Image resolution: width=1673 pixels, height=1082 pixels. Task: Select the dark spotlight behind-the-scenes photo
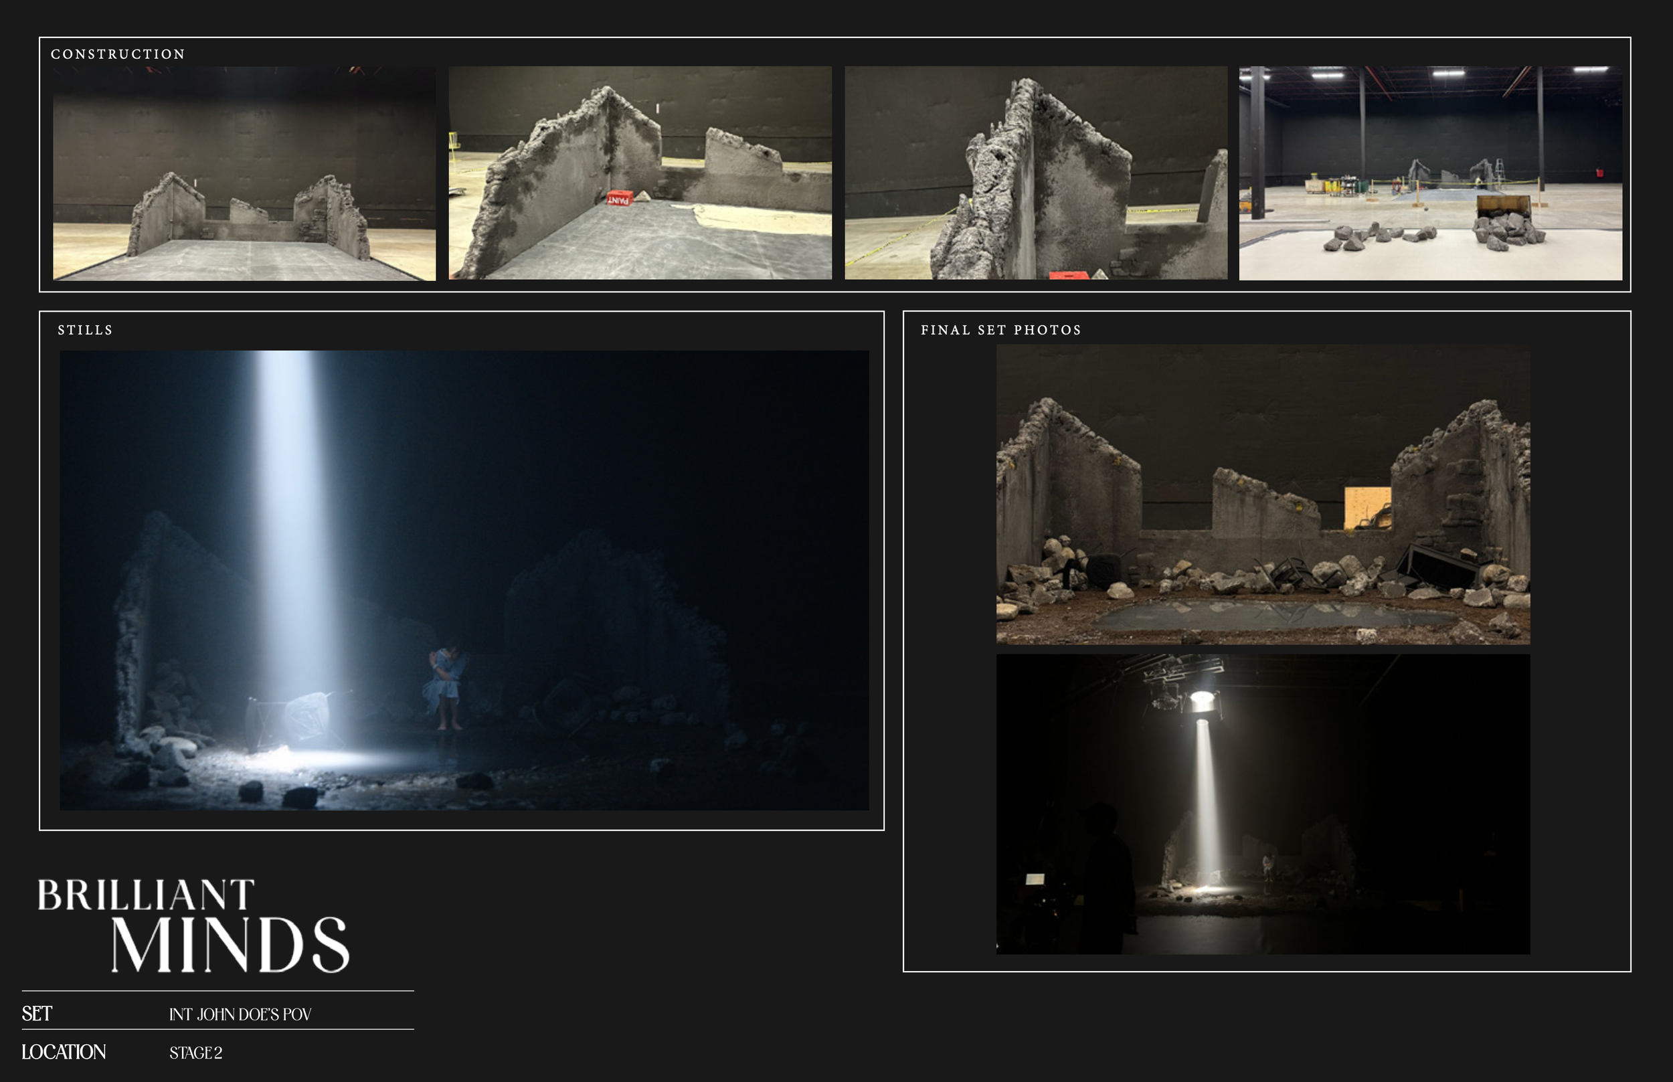tap(1263, 804)
